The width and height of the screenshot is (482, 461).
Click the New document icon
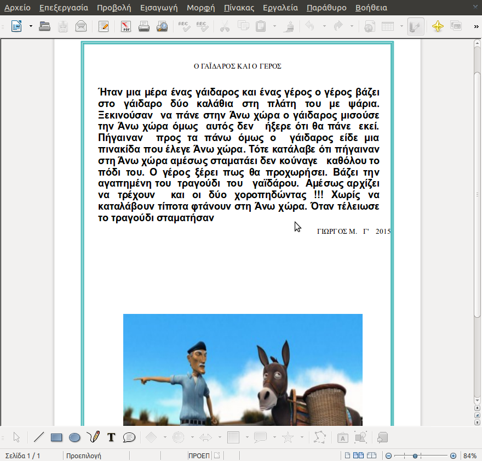coord(16,26)
